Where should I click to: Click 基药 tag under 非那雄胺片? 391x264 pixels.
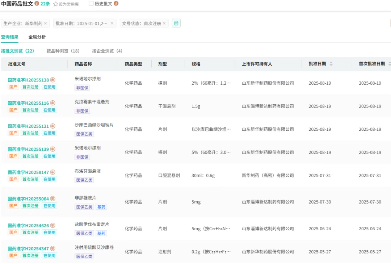coord(101,207)
